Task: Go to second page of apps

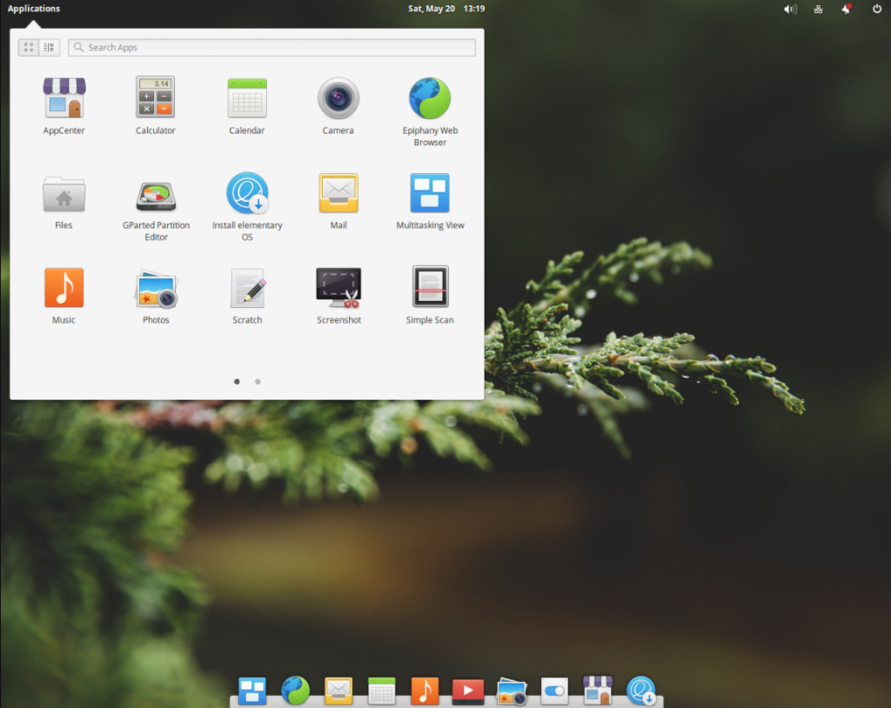Action: click(258, 381)
